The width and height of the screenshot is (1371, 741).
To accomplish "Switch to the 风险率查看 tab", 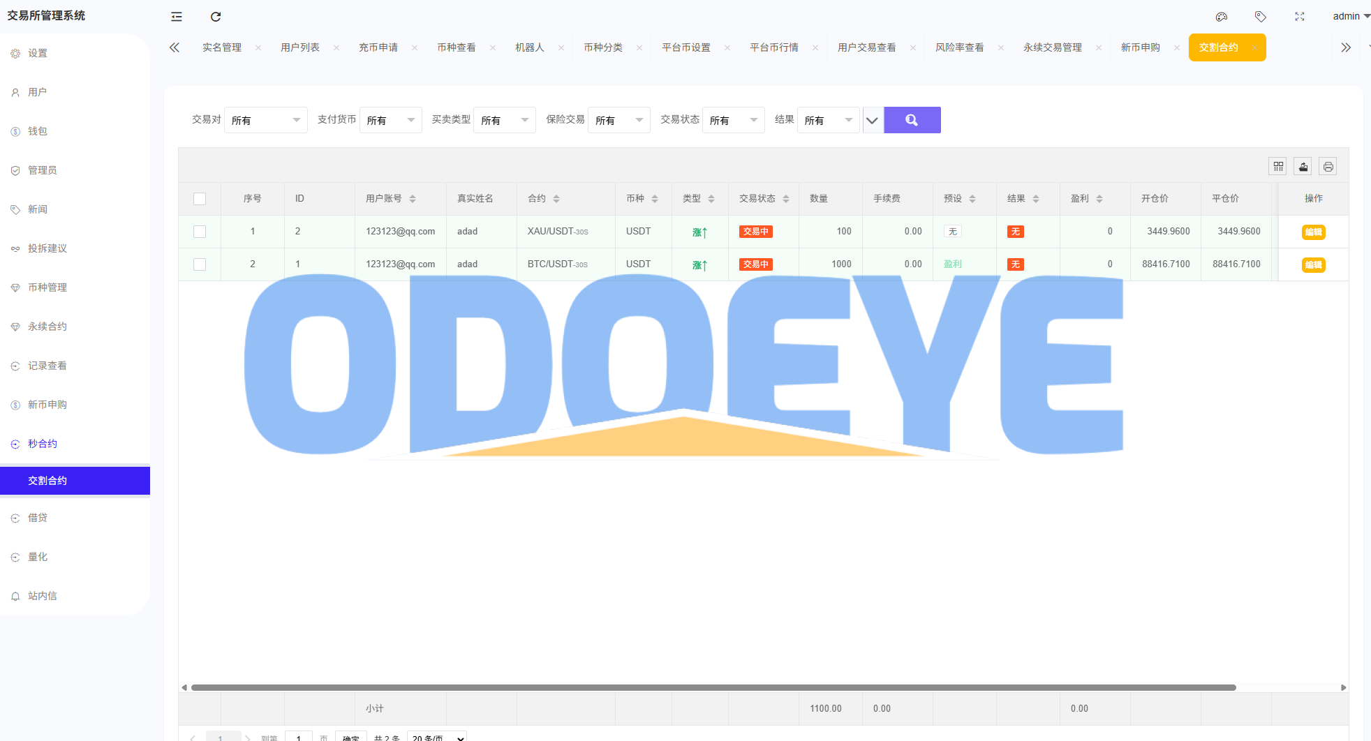I will [960, 47].
